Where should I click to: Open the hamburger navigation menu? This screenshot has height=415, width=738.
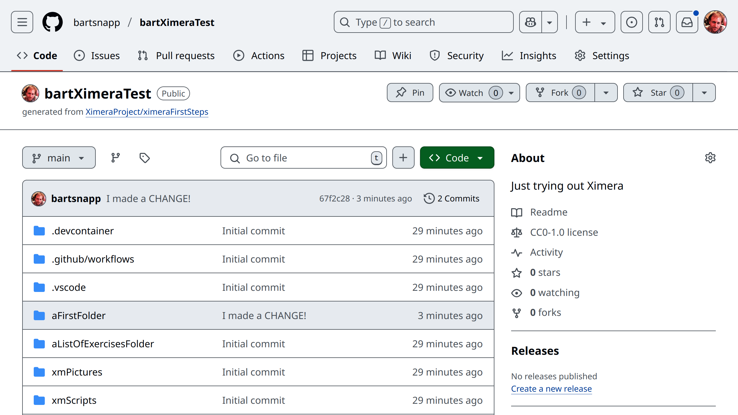22,22
